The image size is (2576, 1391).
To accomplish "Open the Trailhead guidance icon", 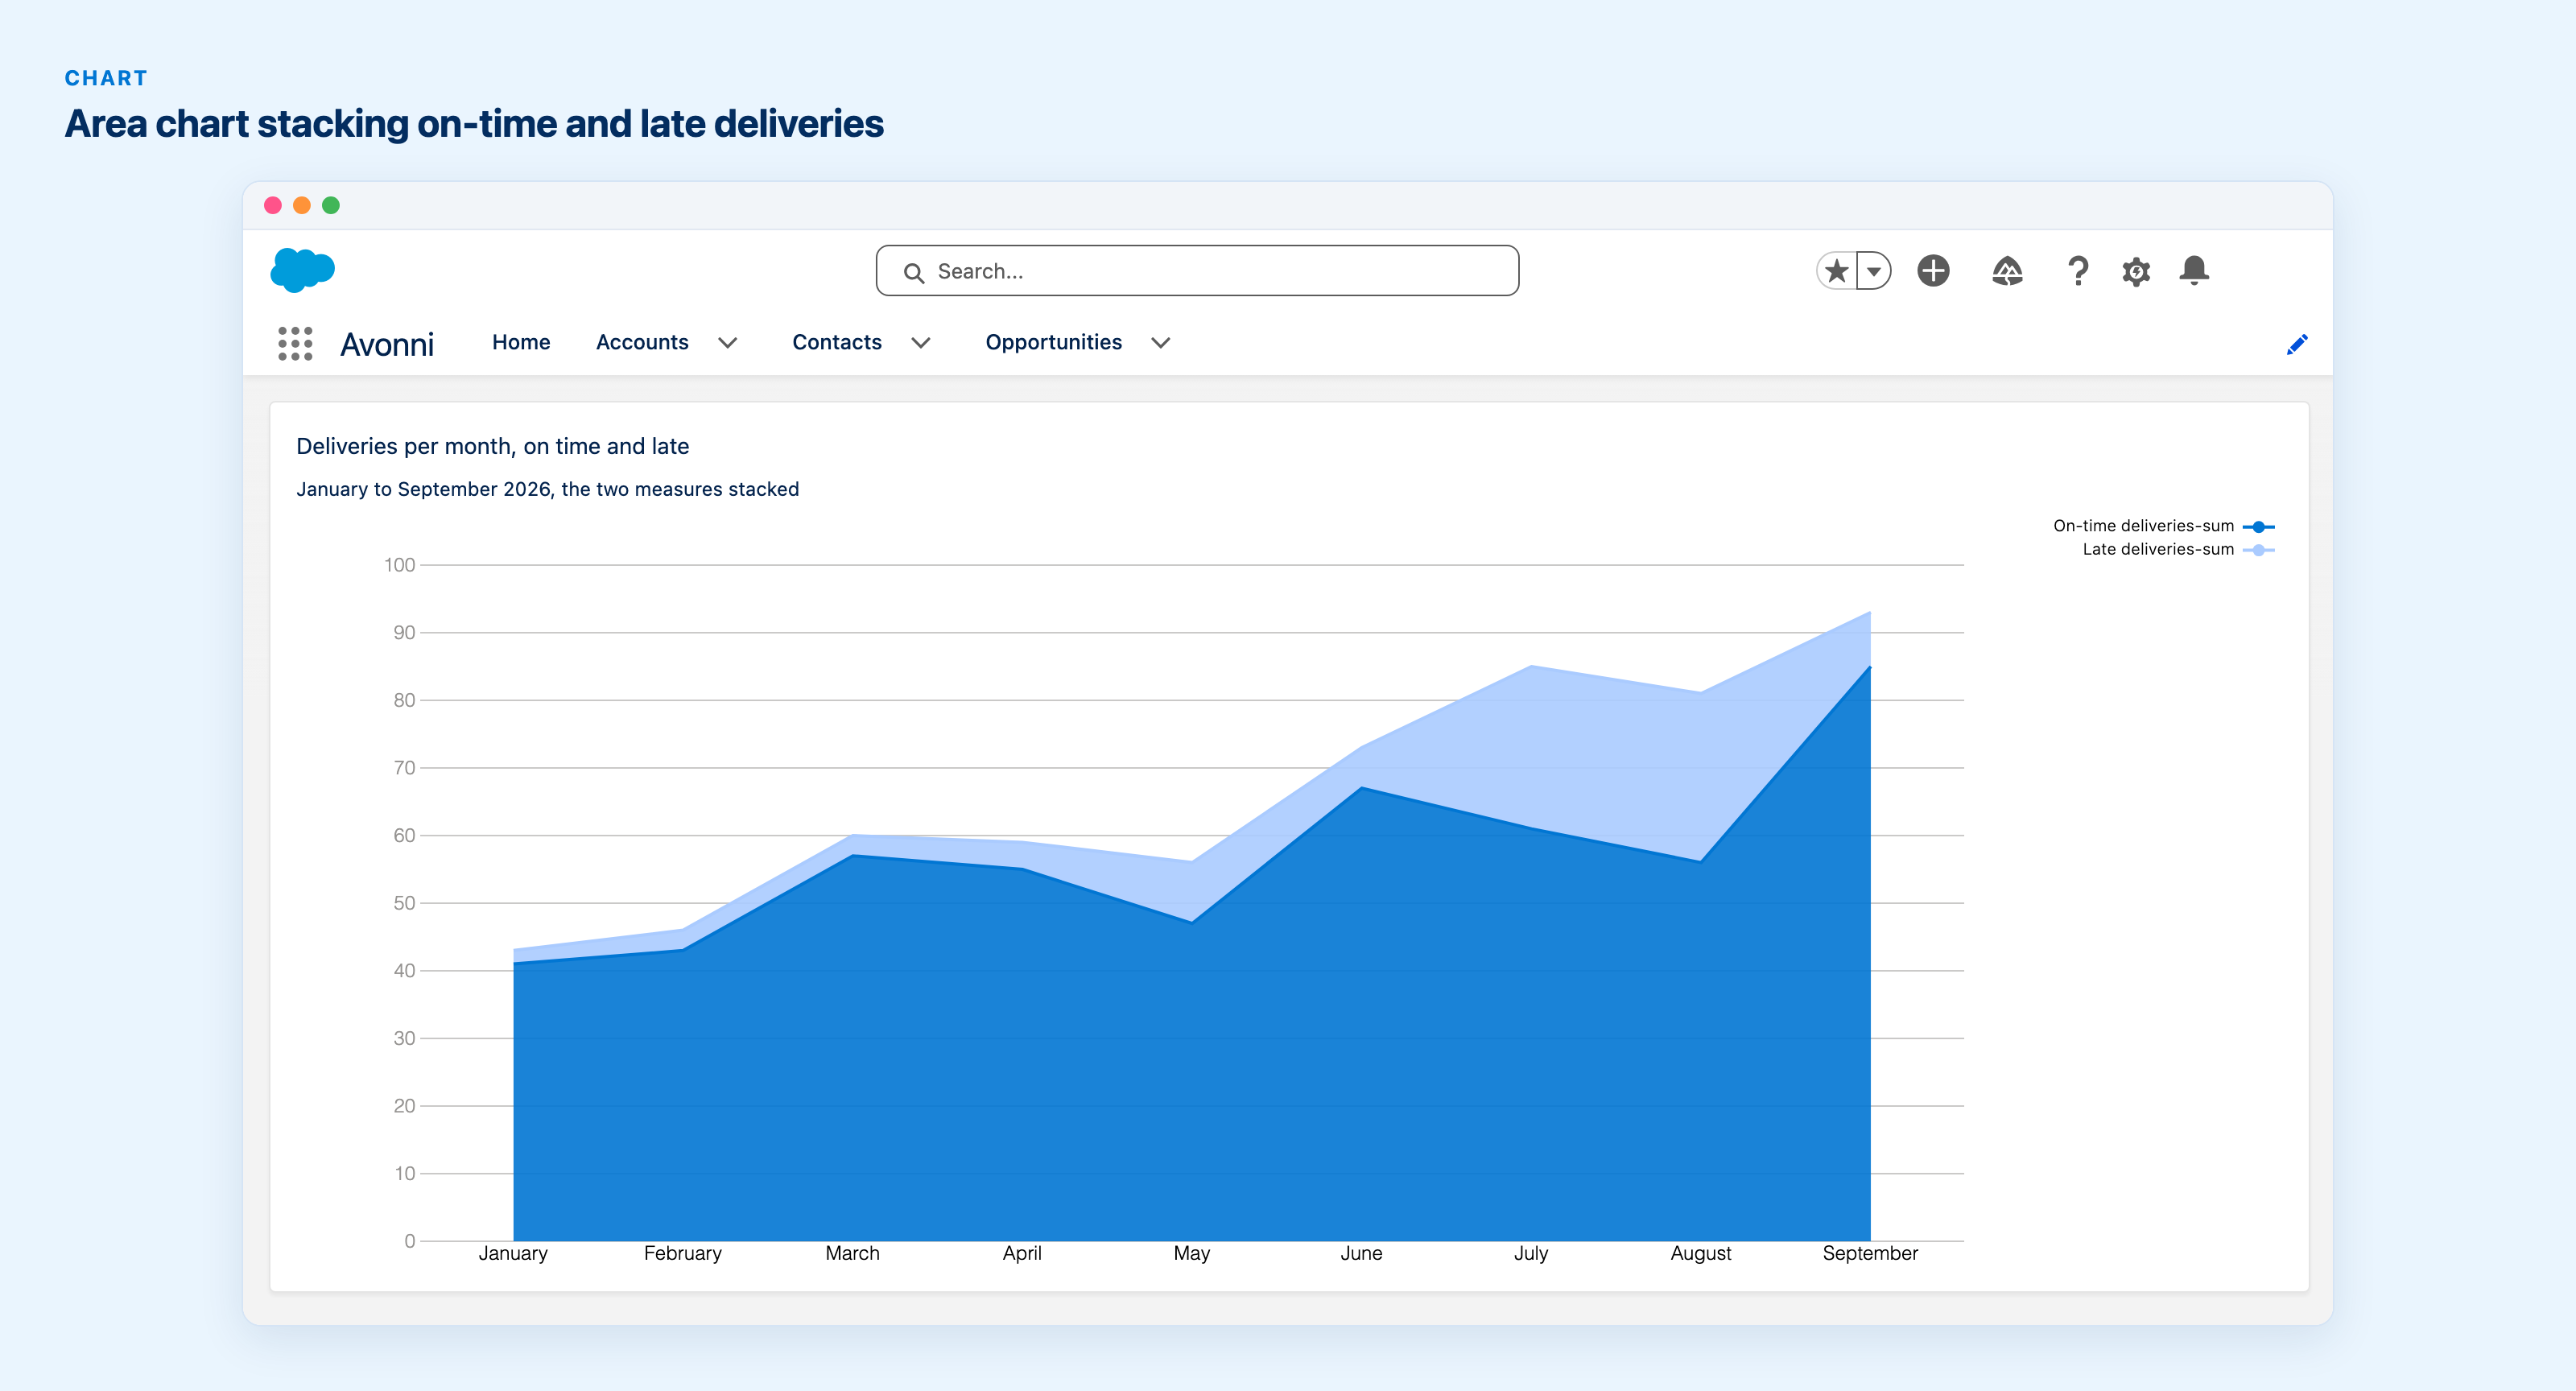I will [2007, 271].
